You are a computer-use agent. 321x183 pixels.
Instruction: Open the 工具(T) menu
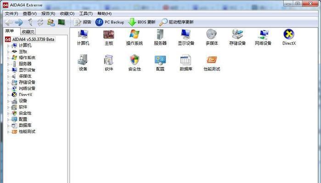pos(86,13)
